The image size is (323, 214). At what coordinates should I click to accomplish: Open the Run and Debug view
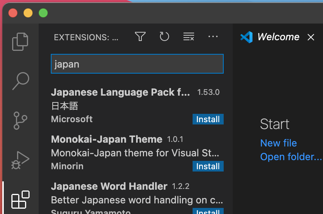point(20,160)
